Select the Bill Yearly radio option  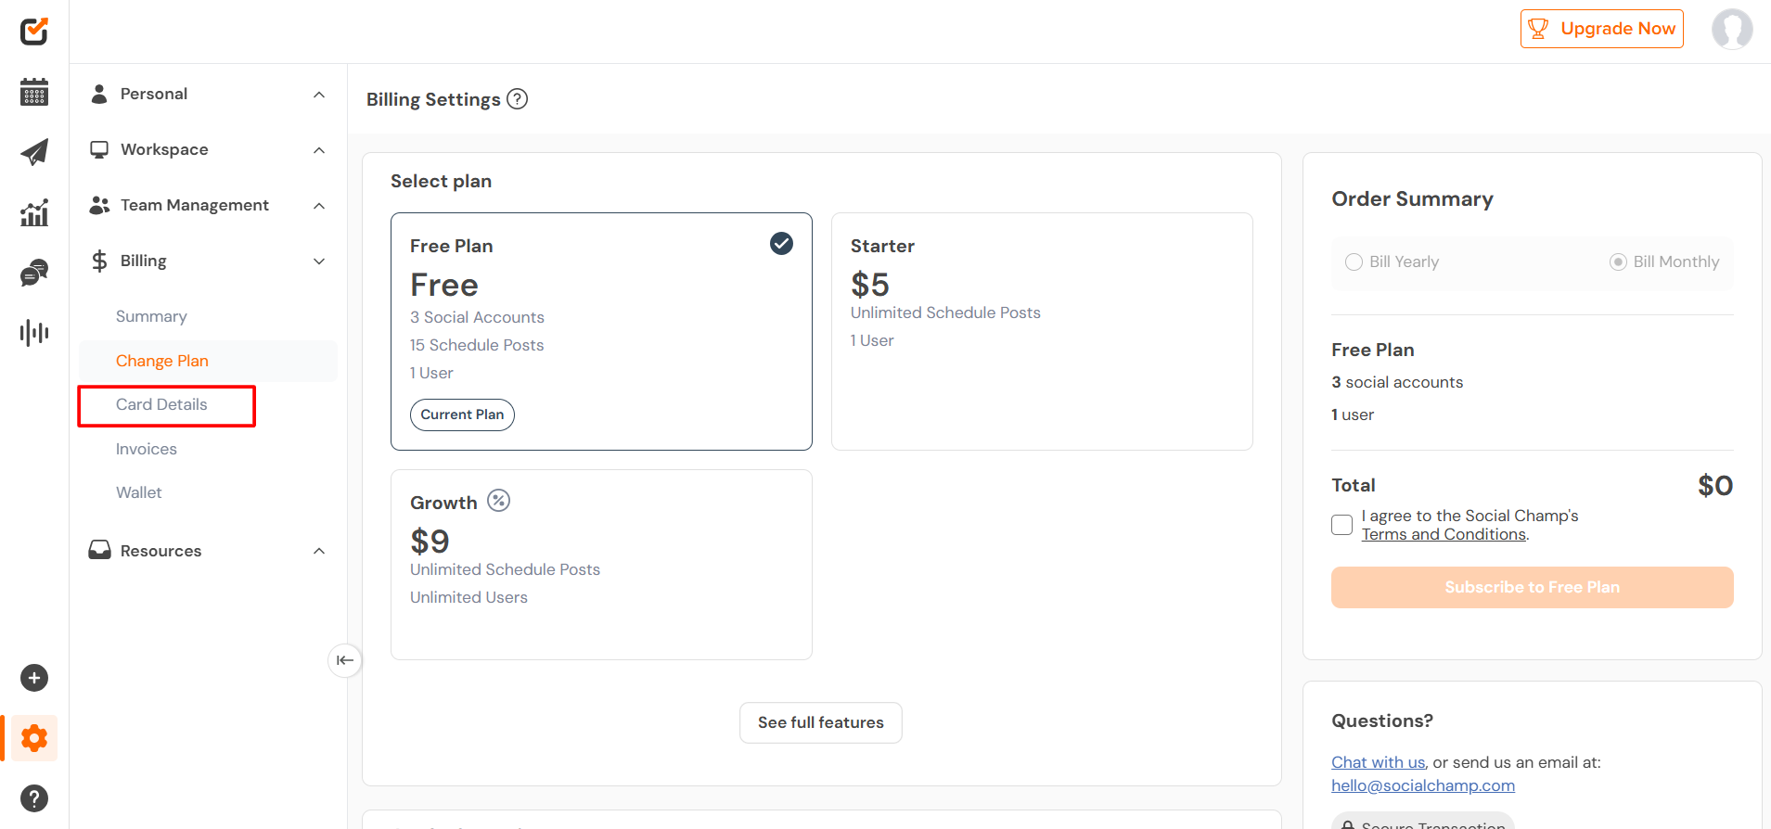[1354, 262]
